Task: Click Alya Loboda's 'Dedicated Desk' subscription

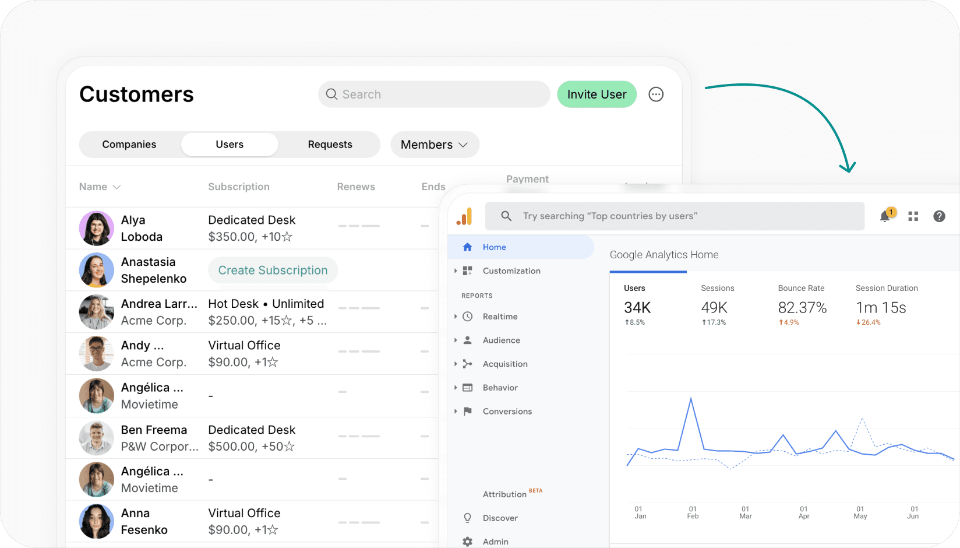Action: [x=252, y=220]
